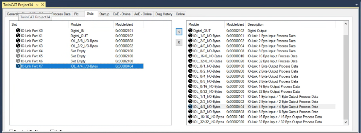Click the IO-Link Port X3 slot icon
The height and width of the screenshot is (133, 361).
coord(18,46)
